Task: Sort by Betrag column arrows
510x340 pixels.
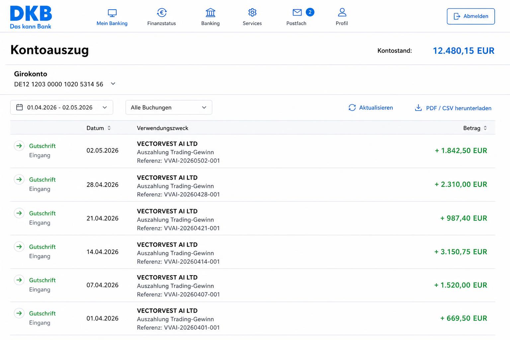Action: tap(485, 128)
